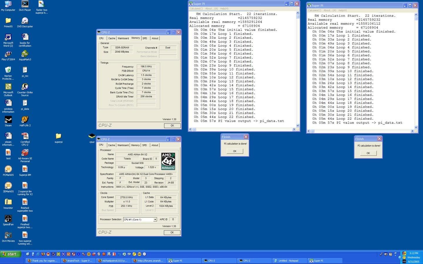Open 2 superpi 8m running for X2 icon

coord(25,189)
